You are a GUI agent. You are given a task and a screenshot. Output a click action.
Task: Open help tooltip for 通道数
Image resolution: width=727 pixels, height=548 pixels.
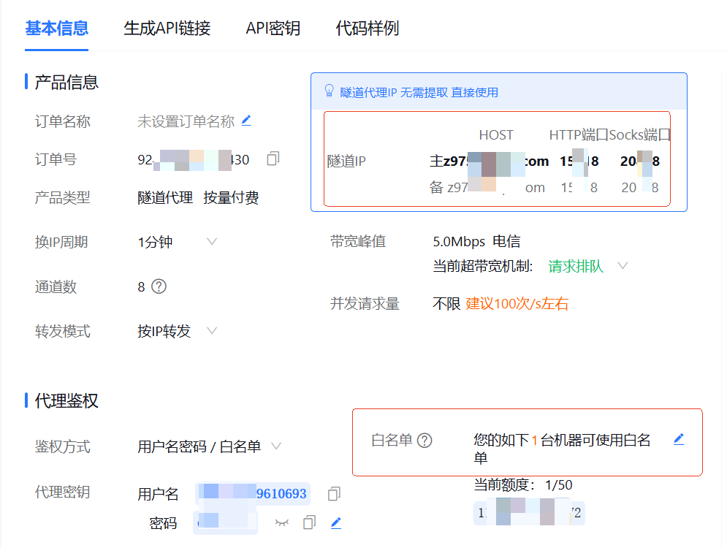[x=159, y=286]
